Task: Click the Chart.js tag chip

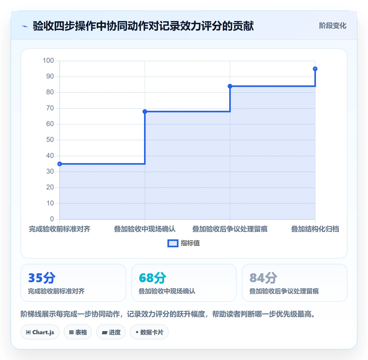Action: [40, 332]
